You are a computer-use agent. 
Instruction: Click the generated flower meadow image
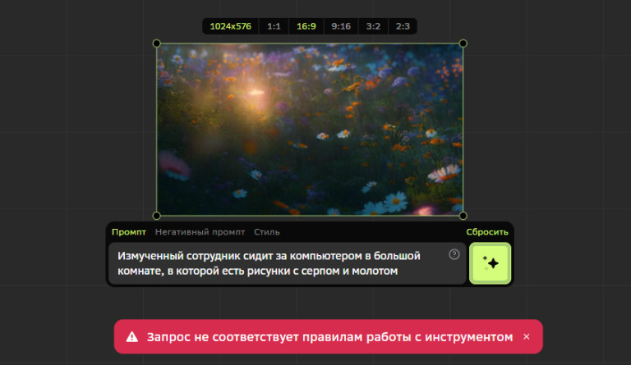click(x=310, y=130)
